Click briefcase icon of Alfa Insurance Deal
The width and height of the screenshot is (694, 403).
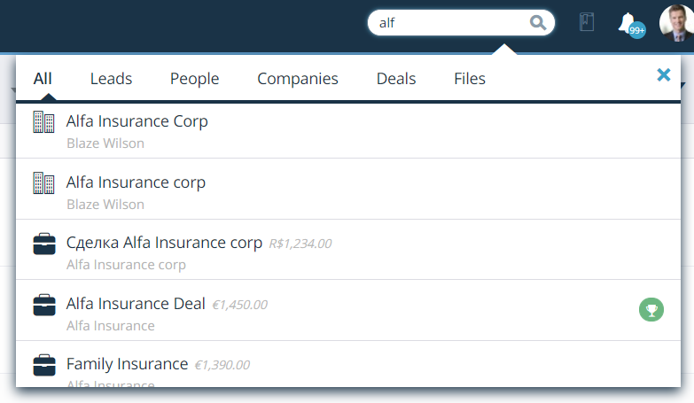click(x=44, y=305)
